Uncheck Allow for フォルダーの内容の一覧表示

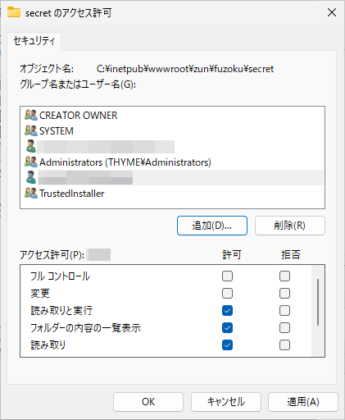(x=227, y=328)
